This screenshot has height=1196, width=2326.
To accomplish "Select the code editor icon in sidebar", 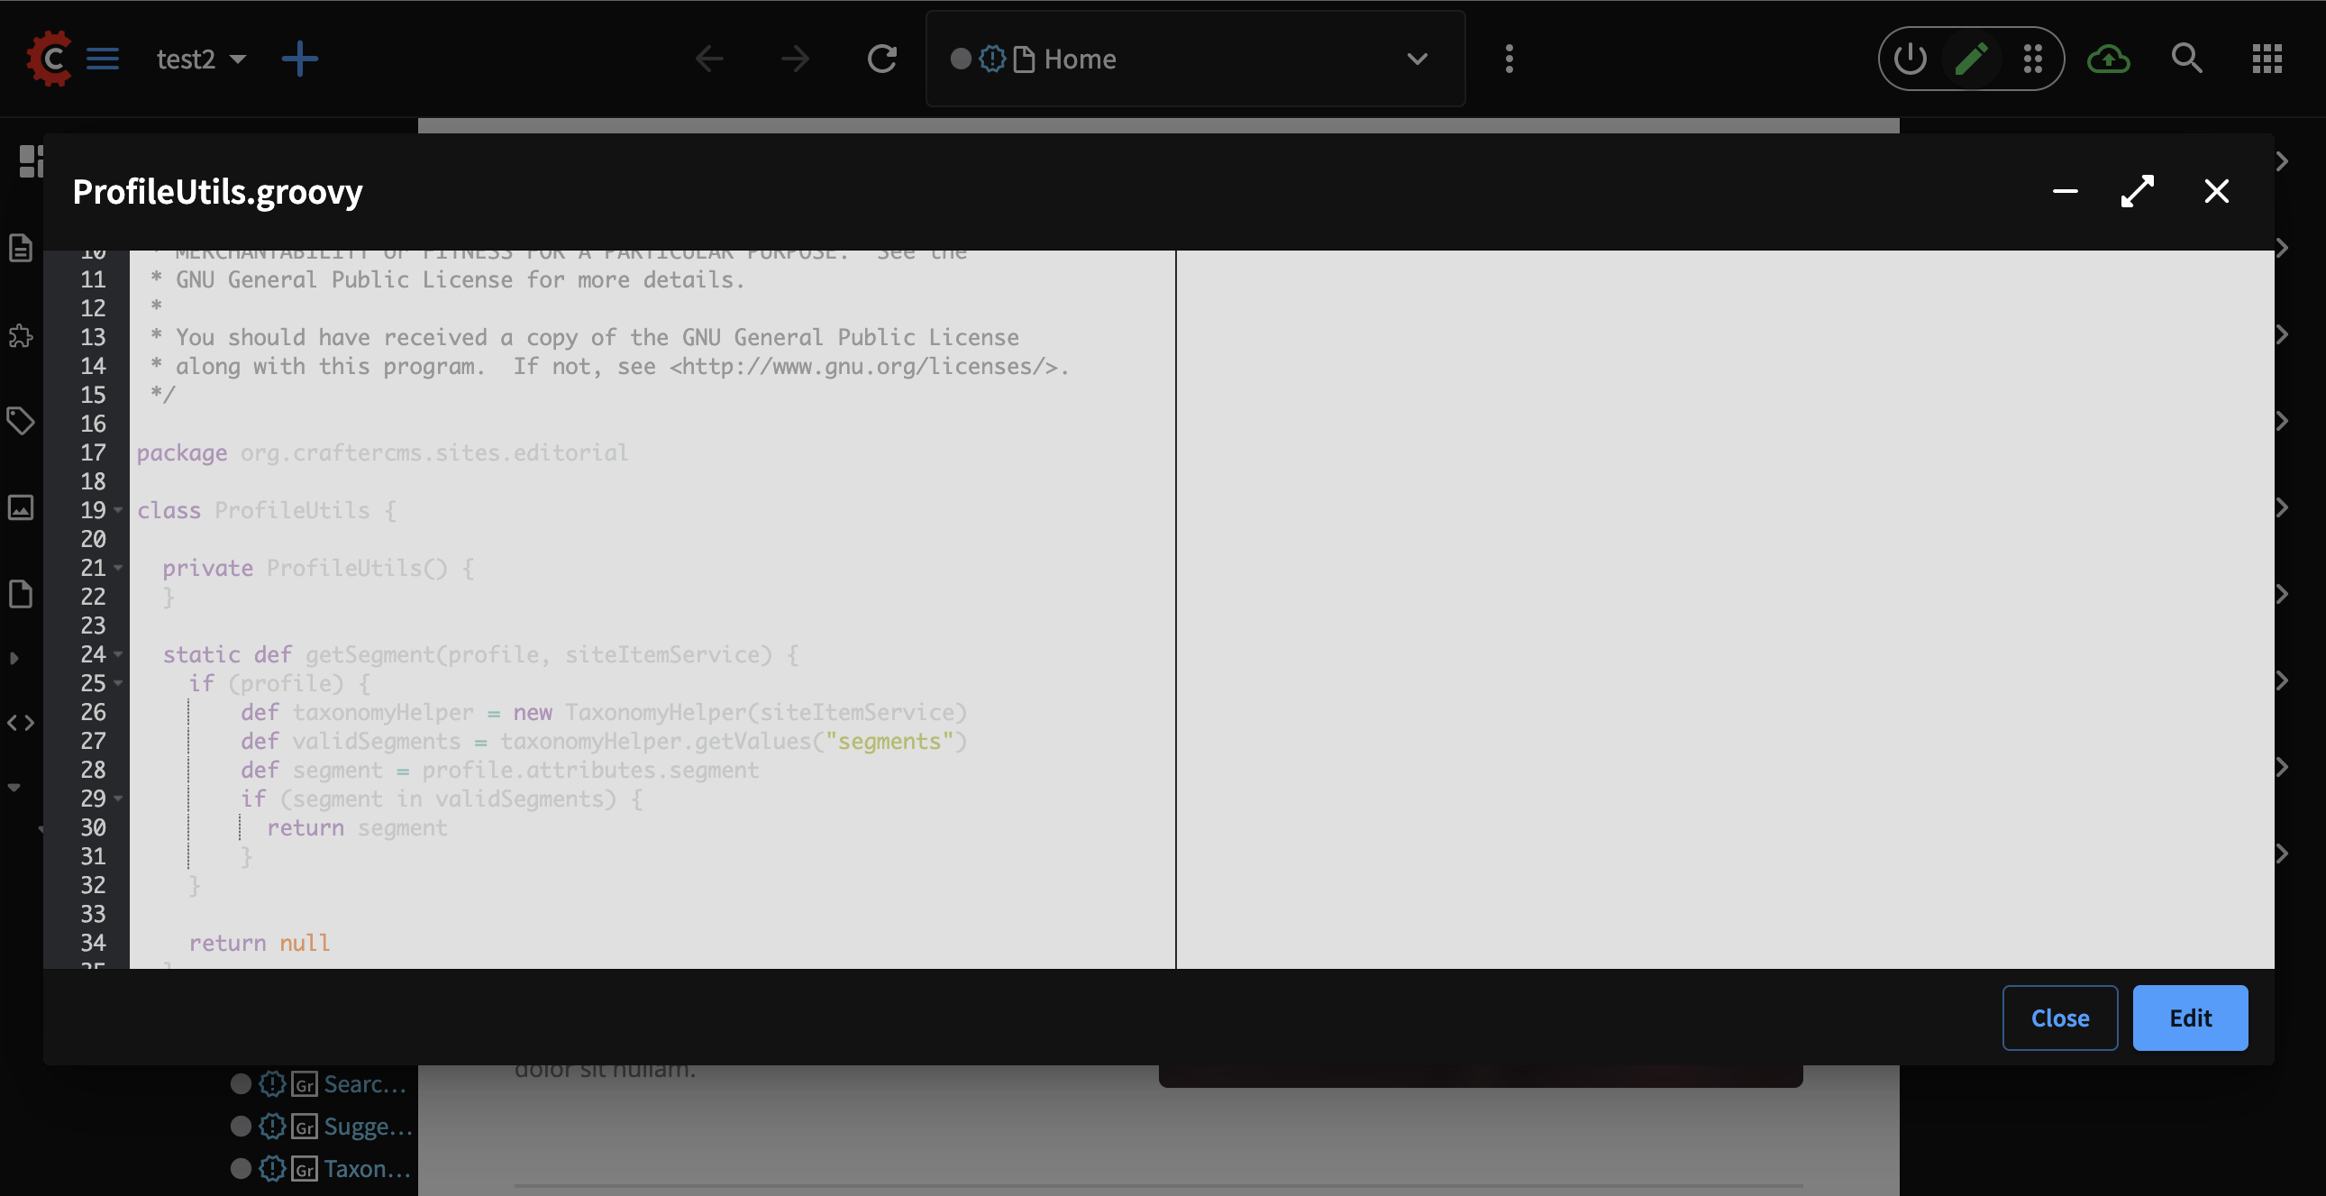I will [x=21, y=722].
